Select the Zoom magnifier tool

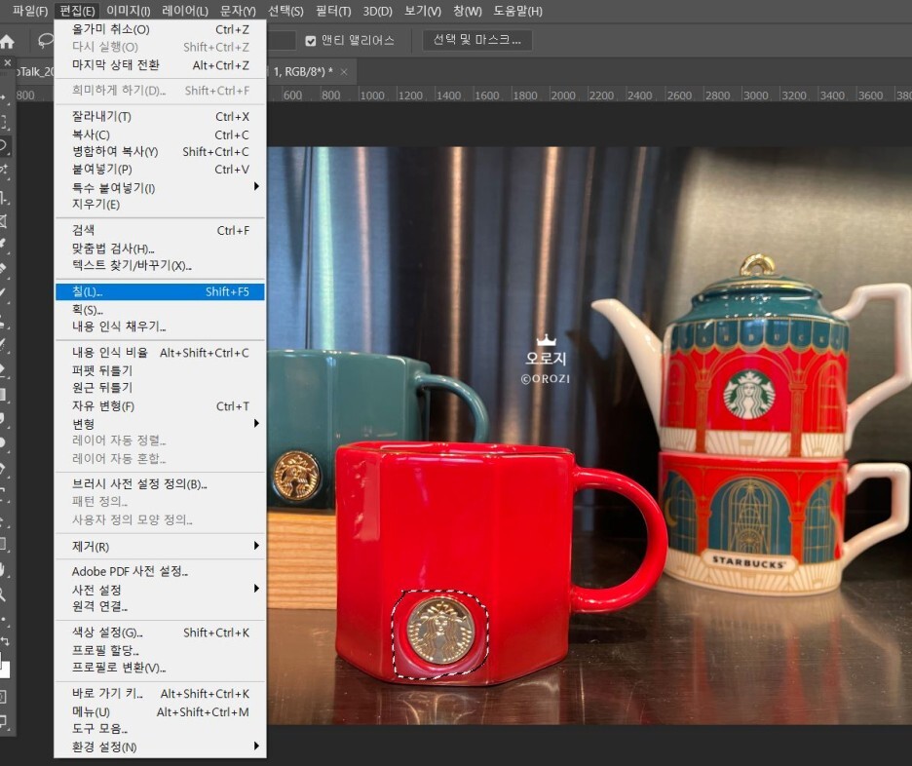[x=4, y=594]
